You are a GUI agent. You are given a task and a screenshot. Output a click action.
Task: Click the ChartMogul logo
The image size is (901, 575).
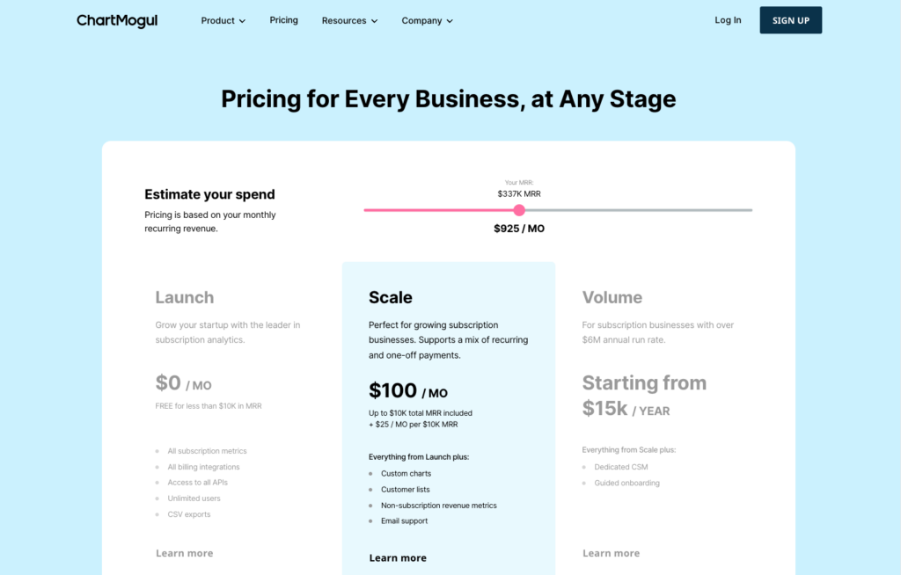click(117, 21)
